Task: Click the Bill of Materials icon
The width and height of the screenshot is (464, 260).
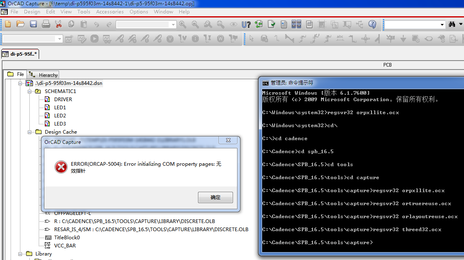Action: click(x=309, y=24)
